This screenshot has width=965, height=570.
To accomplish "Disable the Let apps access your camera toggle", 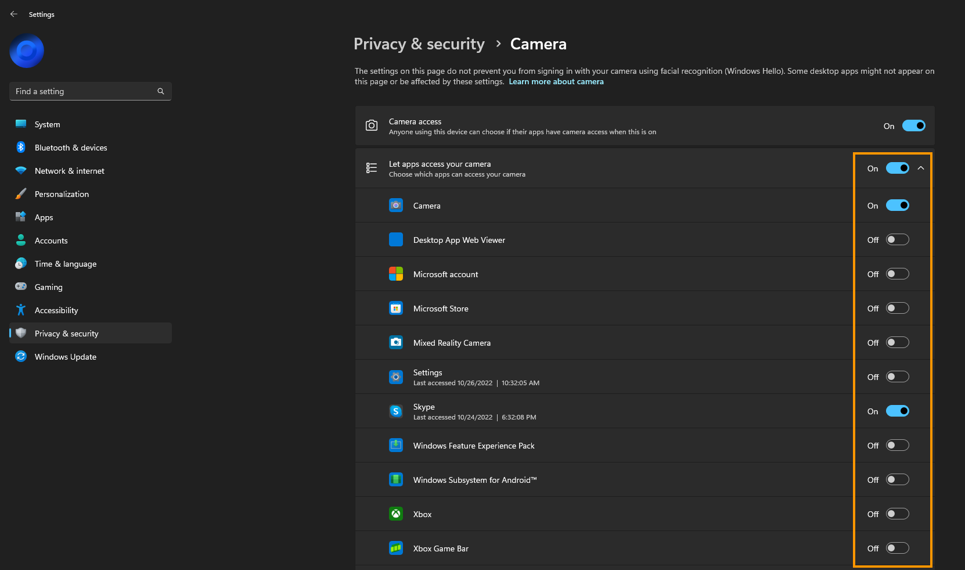I will pyautogui.click(x=898, y=168).
